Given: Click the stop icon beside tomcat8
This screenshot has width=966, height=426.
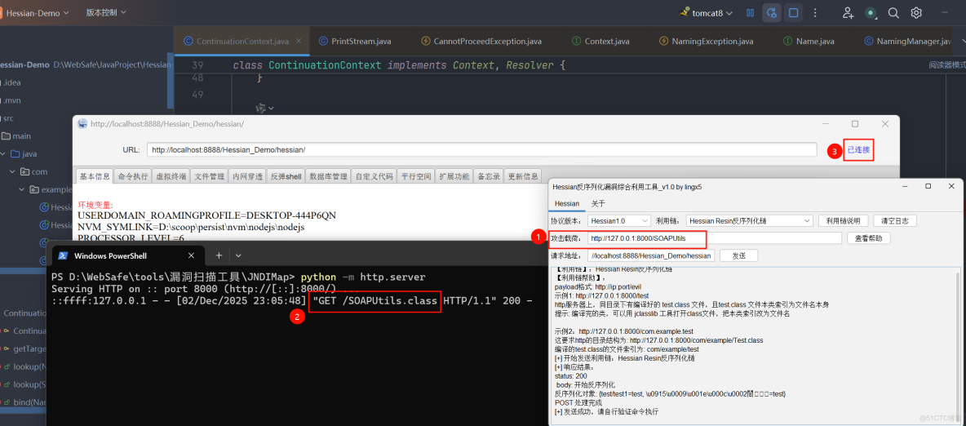Looking at the screenshot, I should tap(793, 13).
